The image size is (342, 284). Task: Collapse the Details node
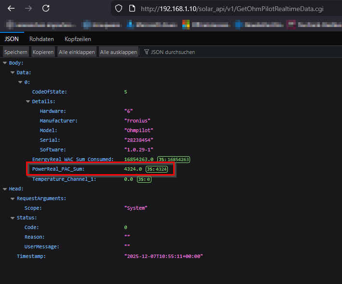coord(28,102)
